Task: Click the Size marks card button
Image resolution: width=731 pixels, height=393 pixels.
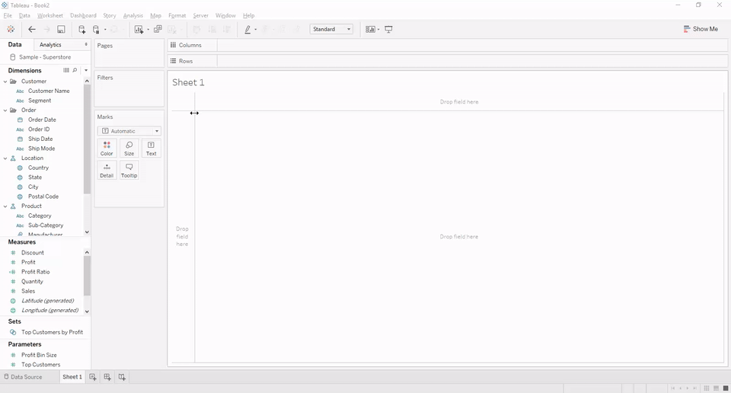Action: point(129,149)
